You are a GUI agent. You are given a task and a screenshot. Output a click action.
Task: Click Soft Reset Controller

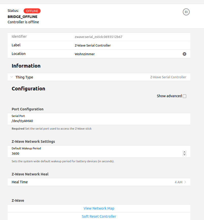click(99, 216)
